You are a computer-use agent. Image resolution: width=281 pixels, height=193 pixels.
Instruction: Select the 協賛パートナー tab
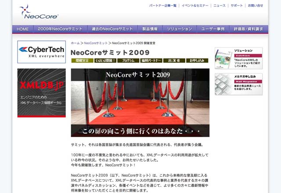point(151,61)
